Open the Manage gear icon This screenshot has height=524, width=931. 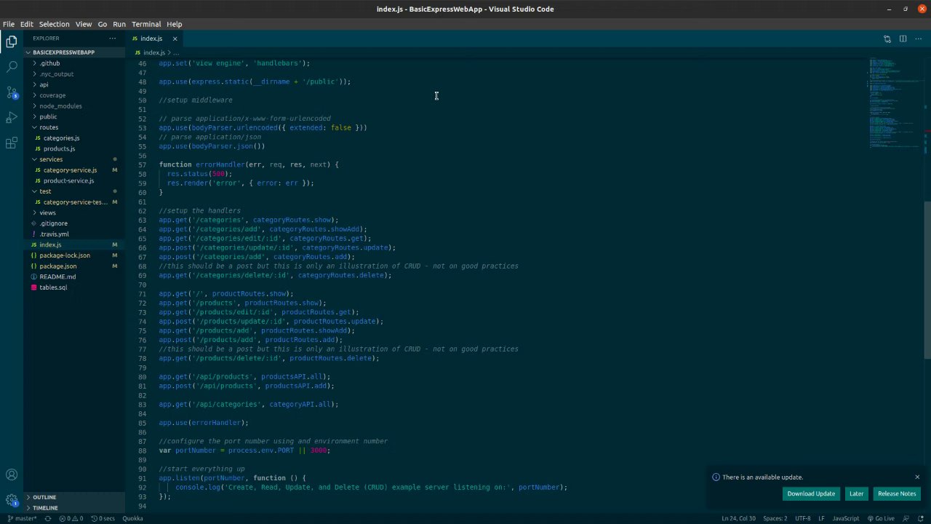click(12, 500)
